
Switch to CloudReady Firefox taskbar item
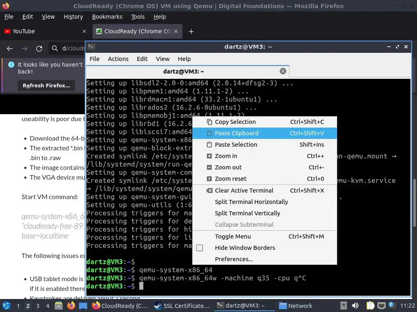120,305
